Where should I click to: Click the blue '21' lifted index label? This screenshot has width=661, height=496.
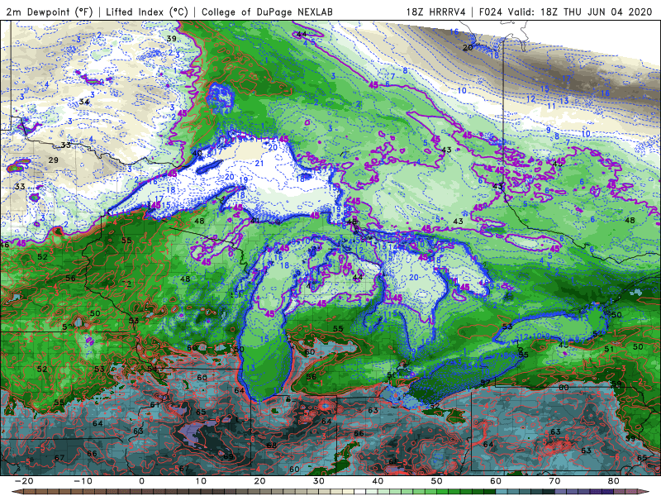point(259,163)
